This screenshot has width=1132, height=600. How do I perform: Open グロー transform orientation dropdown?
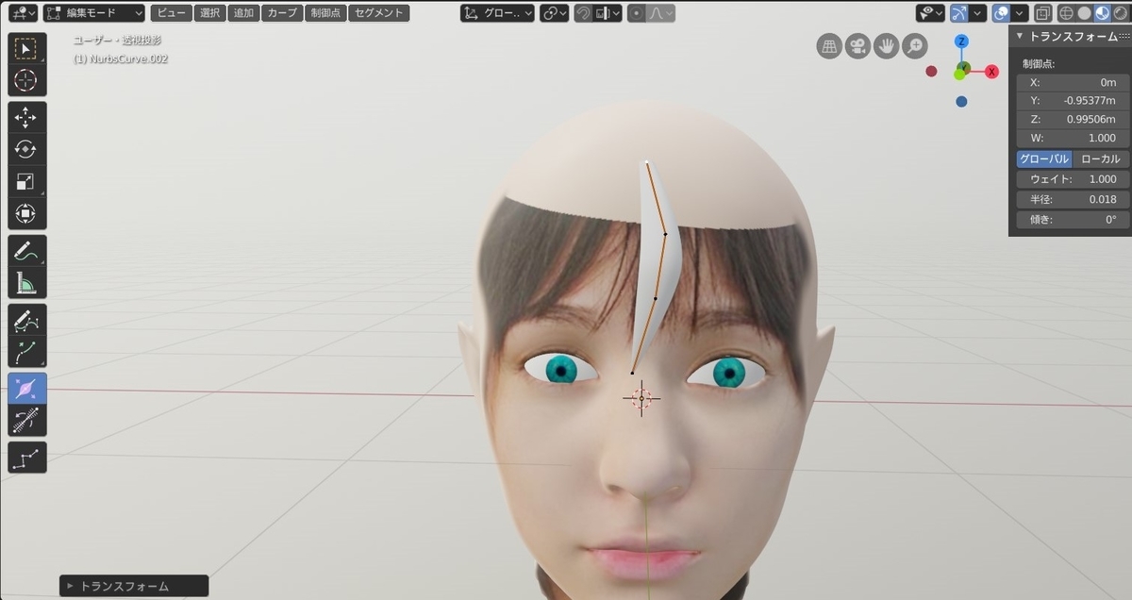click(498, 13)
